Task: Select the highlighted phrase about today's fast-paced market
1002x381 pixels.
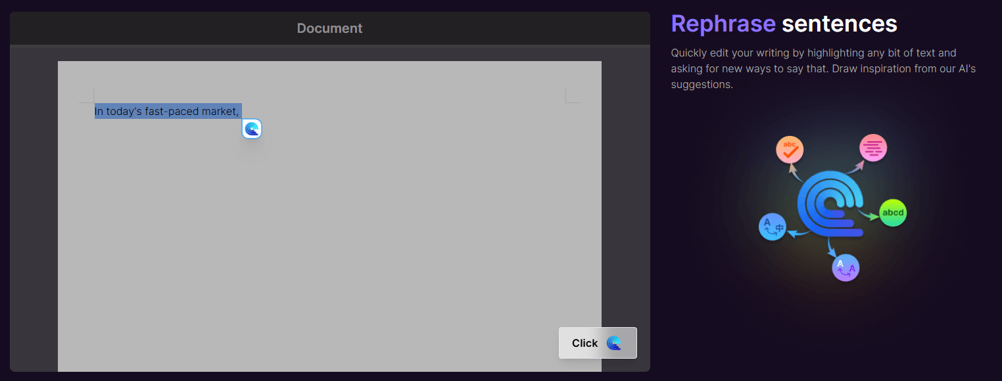Action: (166, 111)
